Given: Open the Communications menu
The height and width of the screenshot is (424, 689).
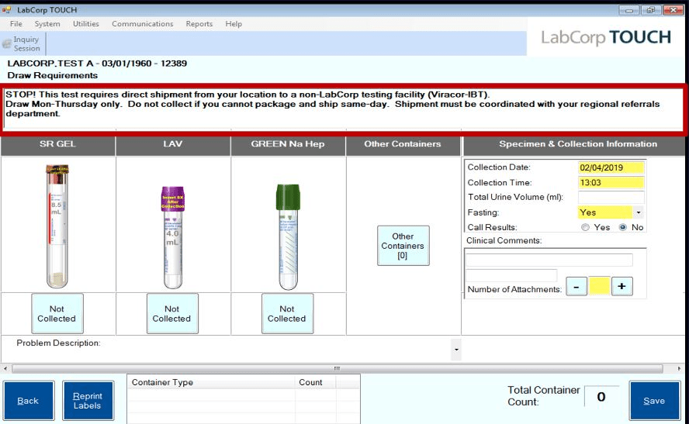Looking at the screenshot, I should coord(142,24).
